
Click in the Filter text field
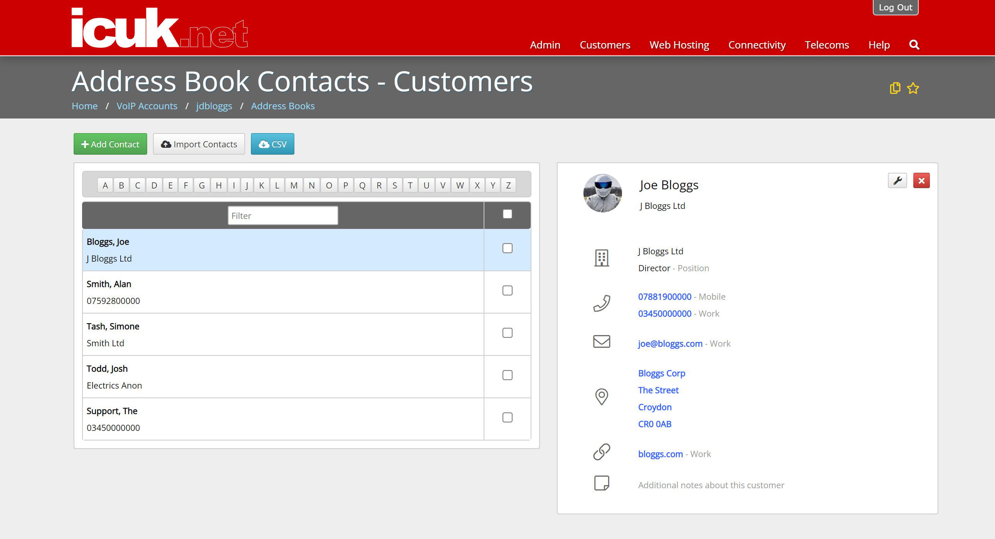283,215
